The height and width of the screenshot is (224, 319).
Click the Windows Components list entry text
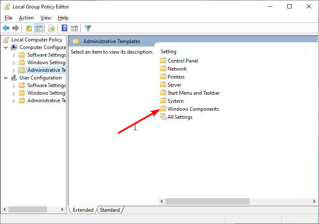tap(193, 109)
